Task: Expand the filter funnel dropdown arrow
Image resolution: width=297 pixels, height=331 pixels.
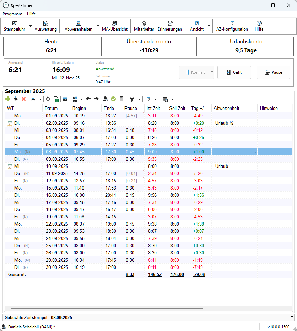Action: coord(139,99)
